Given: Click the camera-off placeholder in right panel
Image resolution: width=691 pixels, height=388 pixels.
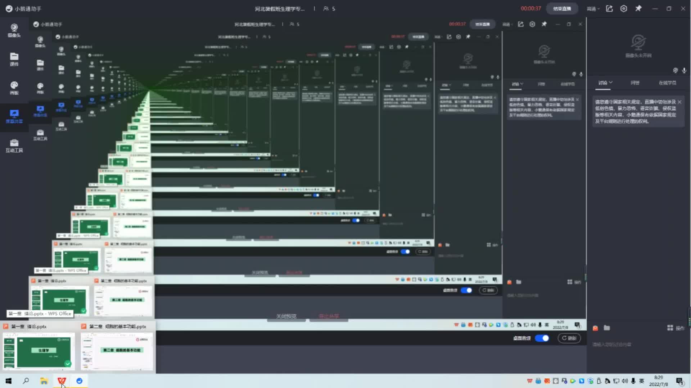Looking at the screenshot, I should (x=638, y=46).
